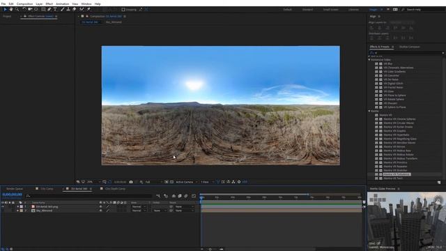446x251 pixels.
Task: Toggle layer 1 quality switch
Action: (108, 206)
